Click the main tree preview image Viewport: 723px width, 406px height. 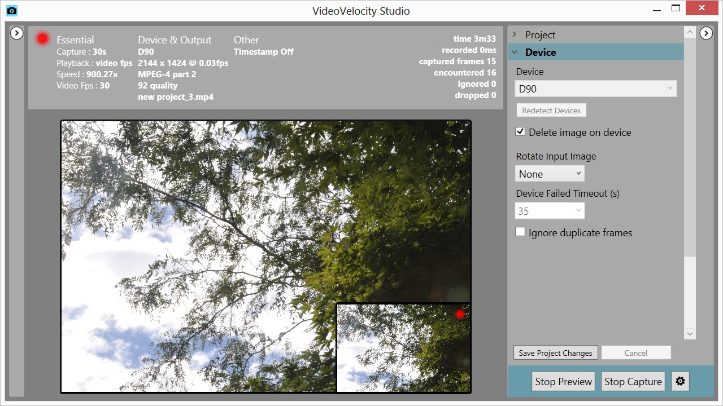pyautogui.click(x=265, y=256)
